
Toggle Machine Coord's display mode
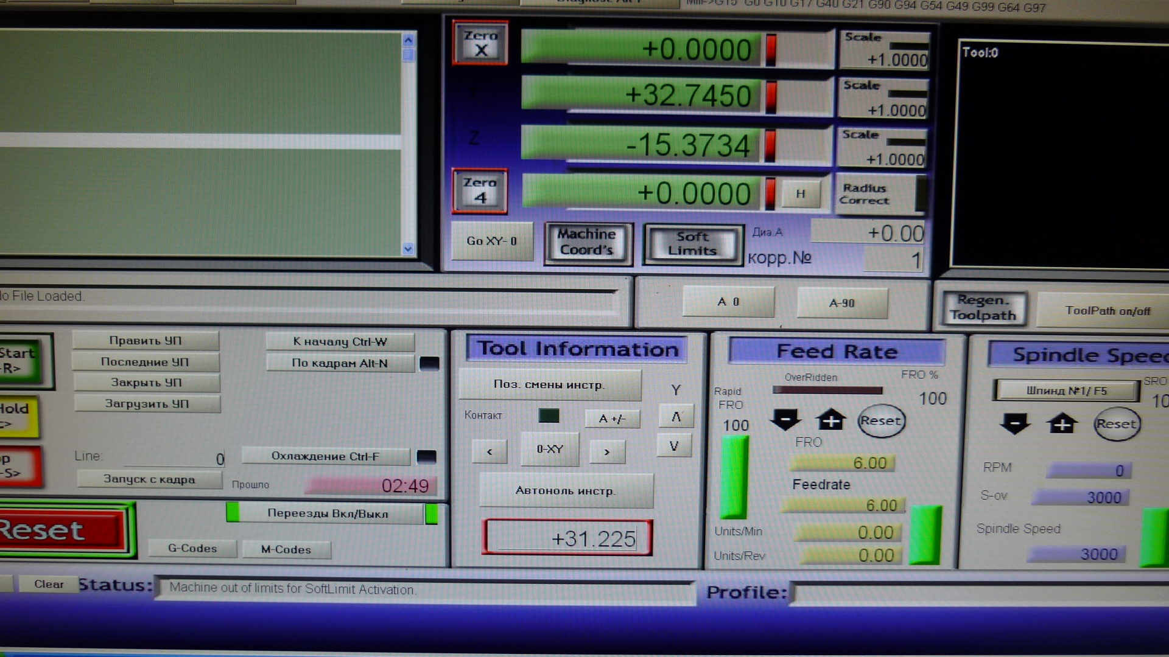(x=588, y=242)
